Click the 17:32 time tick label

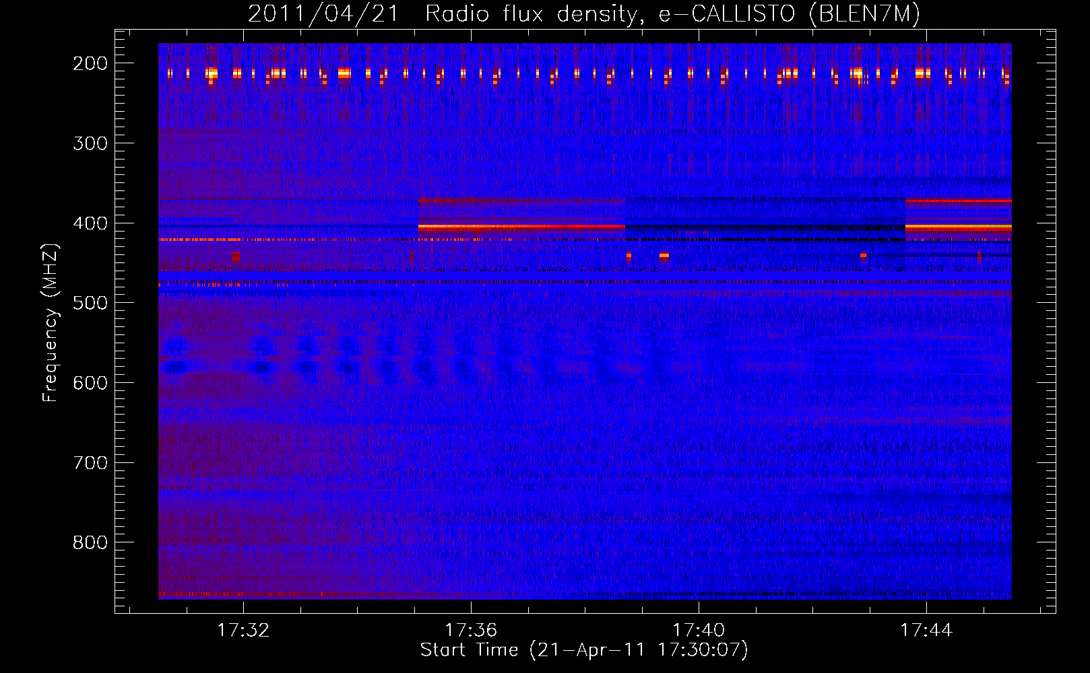[x=243, y=630]
